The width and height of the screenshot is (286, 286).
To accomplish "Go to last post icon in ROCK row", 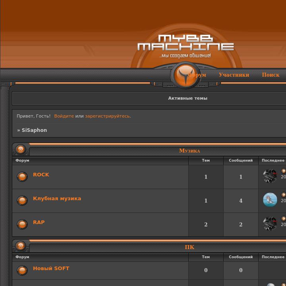I will point(284,171).
